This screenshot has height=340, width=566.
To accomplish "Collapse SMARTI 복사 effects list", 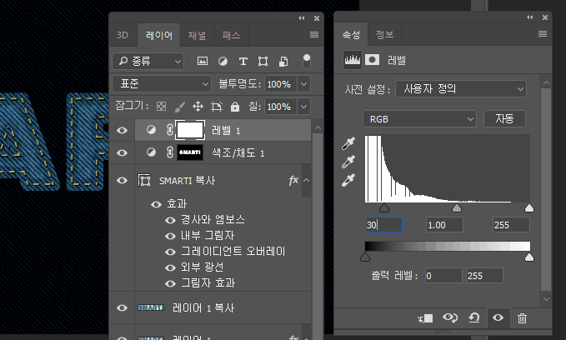I will [307, 180].
